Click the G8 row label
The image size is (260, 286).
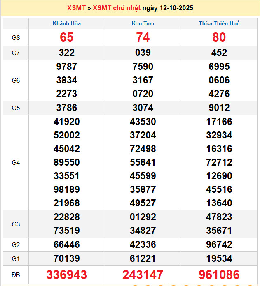coord(16,37)
